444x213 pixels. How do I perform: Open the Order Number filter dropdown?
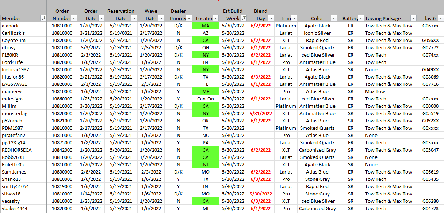click(x=74, y=18)
